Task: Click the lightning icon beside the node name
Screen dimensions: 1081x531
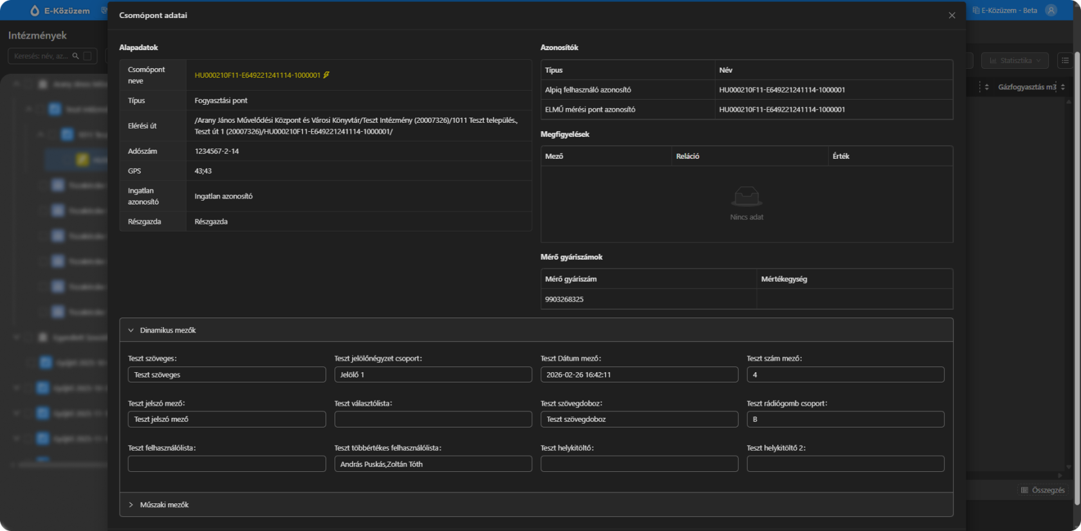Action: 326,75
